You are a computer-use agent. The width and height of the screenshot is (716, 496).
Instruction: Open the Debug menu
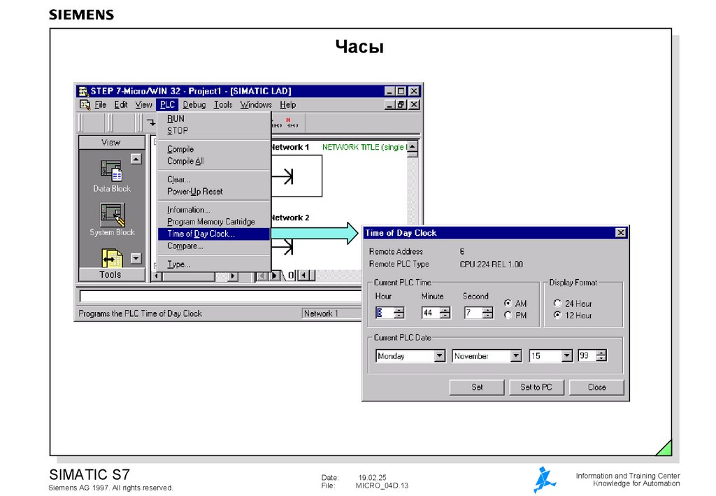[x=194, y=105]
